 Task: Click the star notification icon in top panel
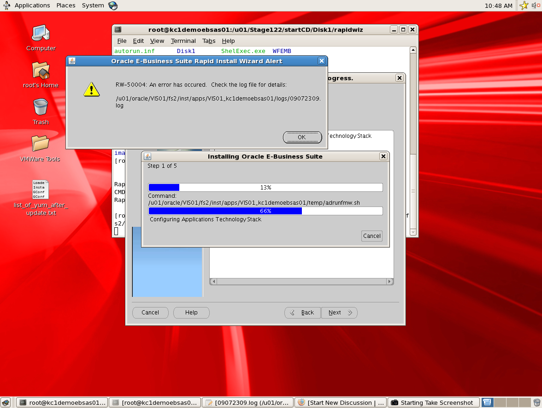pyautogui.click(x=524, y=6)
